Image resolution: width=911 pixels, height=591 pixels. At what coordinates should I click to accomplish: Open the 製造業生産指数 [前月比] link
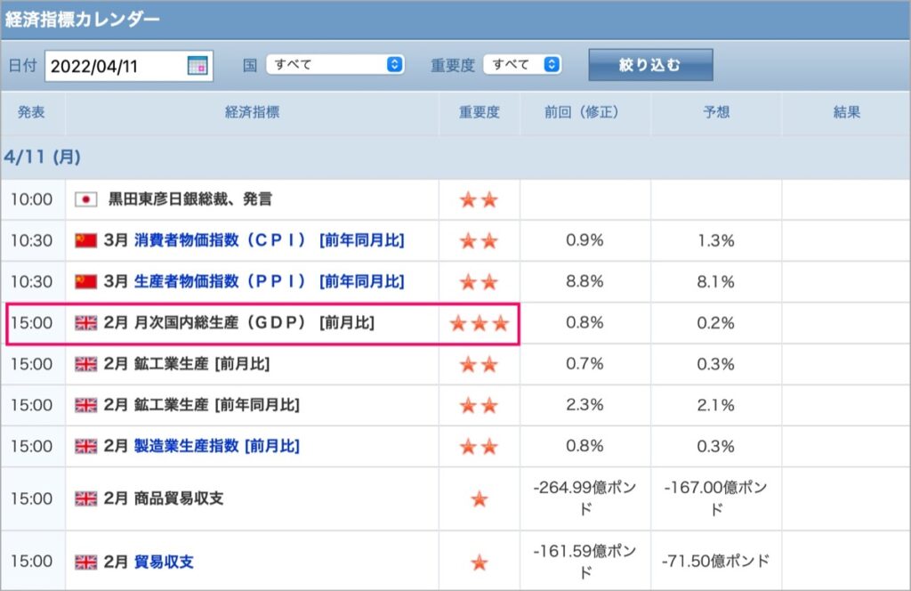[x=217, y=446]
